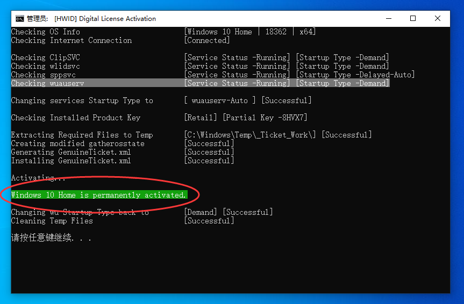This screenshot has height=304, width=464.
Task: Click 'Changing services Startup Type to' line
Action: 82,100
